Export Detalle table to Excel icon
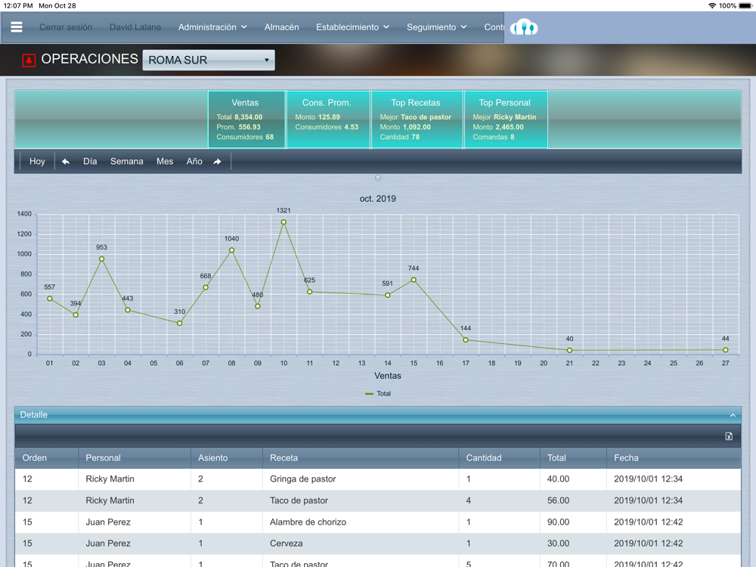Image resolution: width=756 pixels, height=567 pixels. pyautogui.click(x=729, y=436)
